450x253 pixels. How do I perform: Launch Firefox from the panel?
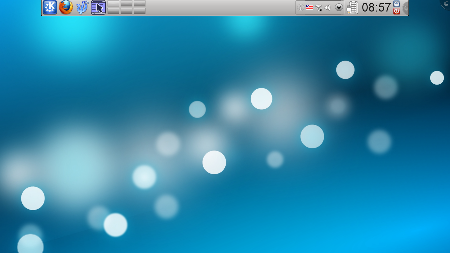(x=66, y=7)
